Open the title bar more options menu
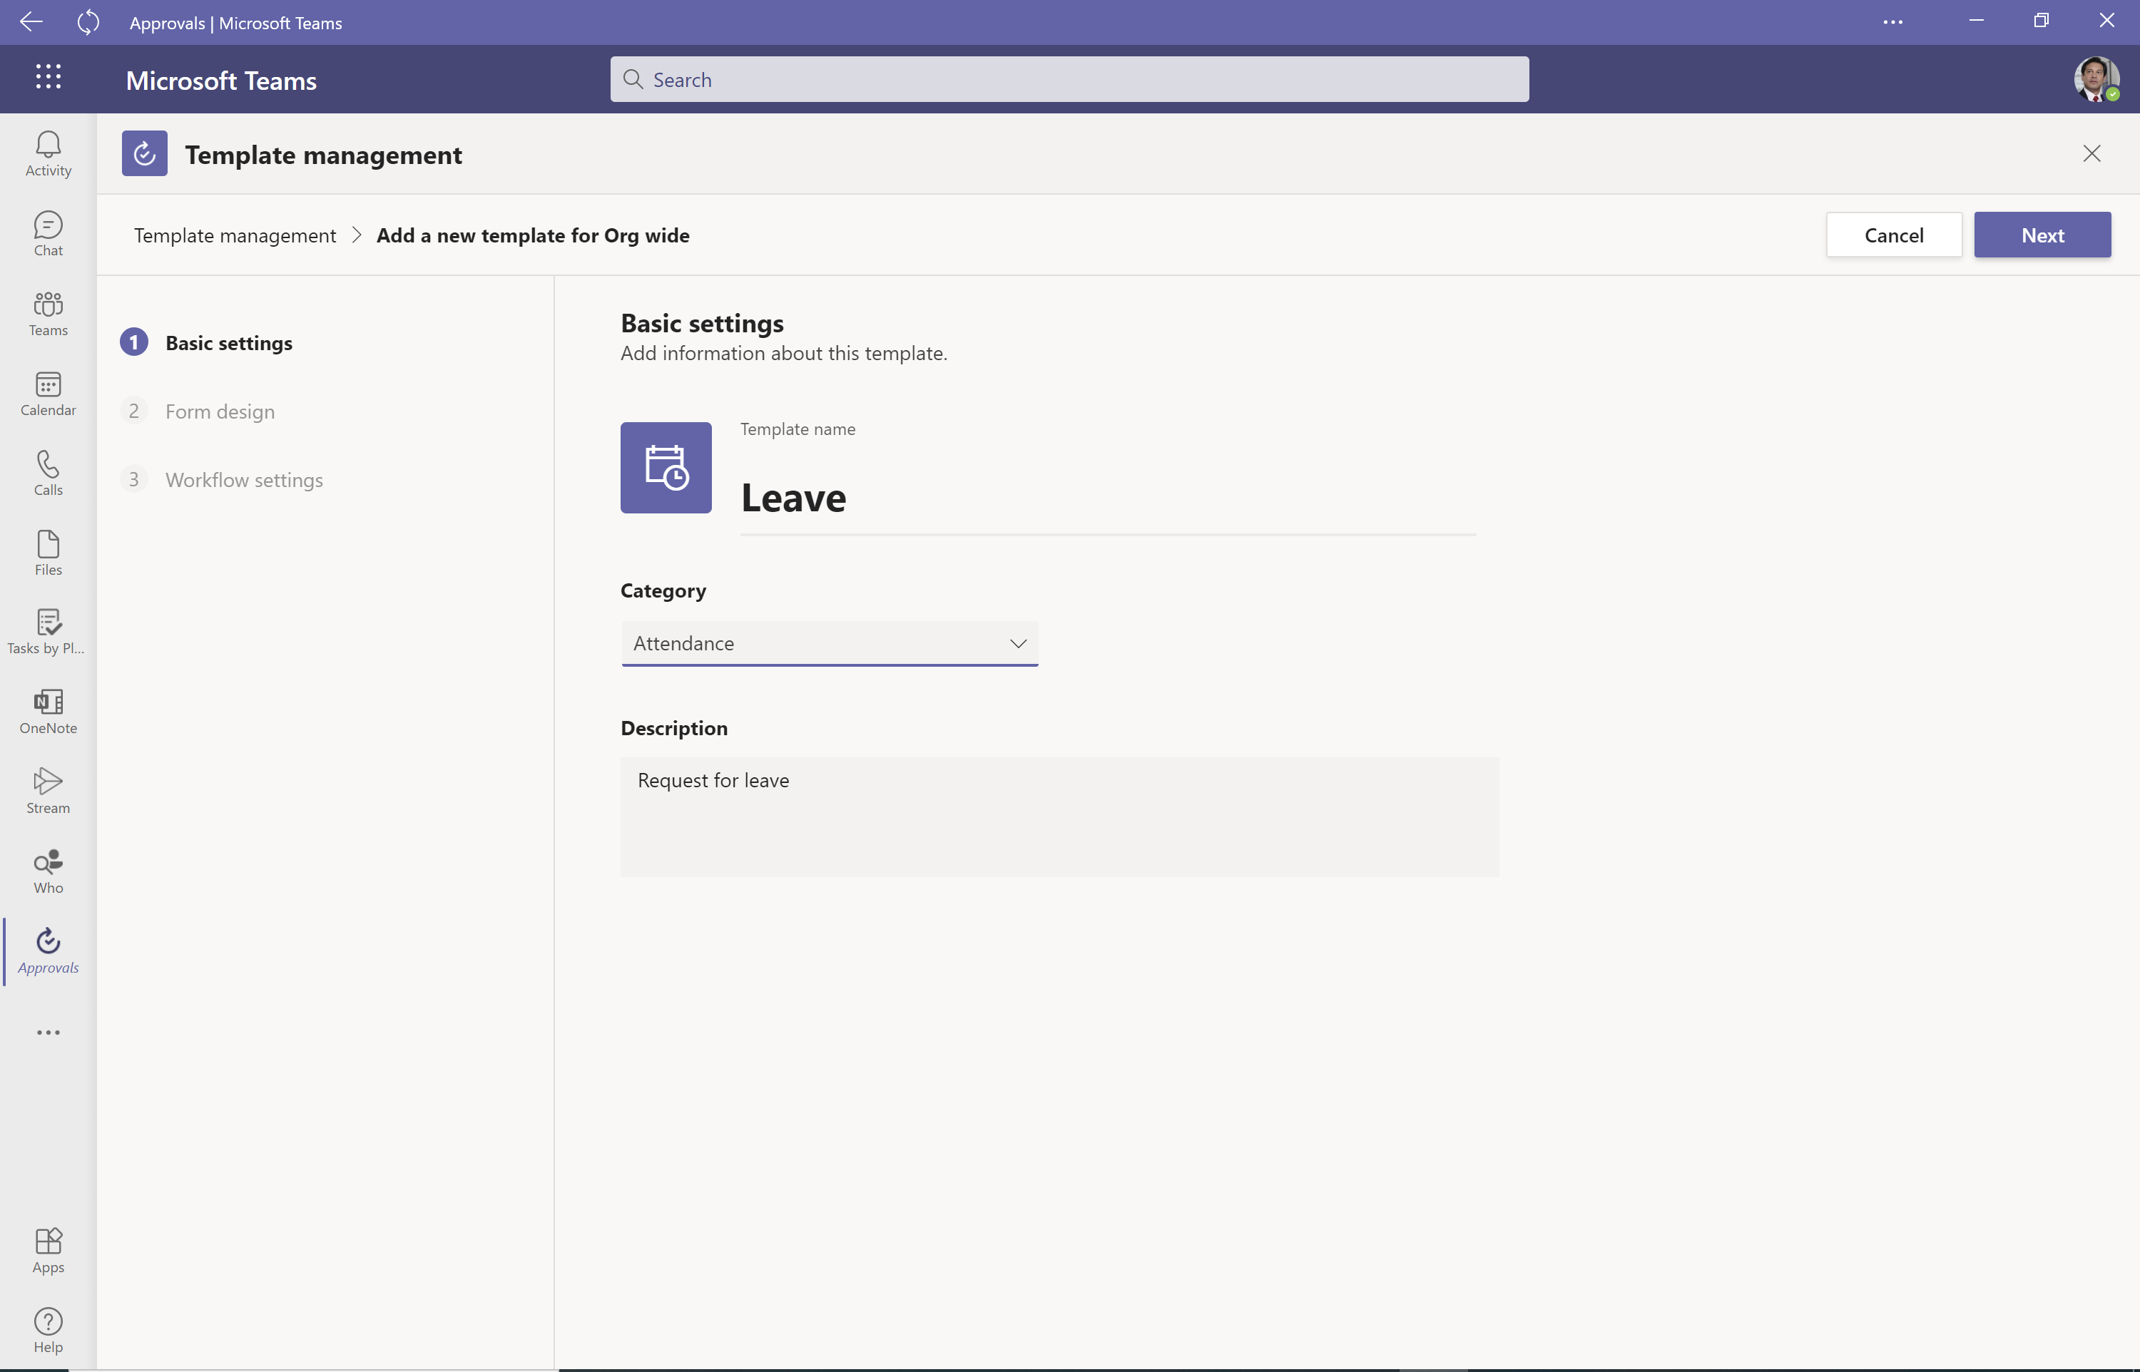The image size is (2140, 1372). pos(1892,22)
